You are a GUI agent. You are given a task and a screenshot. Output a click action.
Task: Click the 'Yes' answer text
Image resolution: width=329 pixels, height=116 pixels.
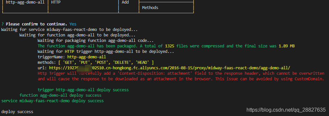click(73, 24)
